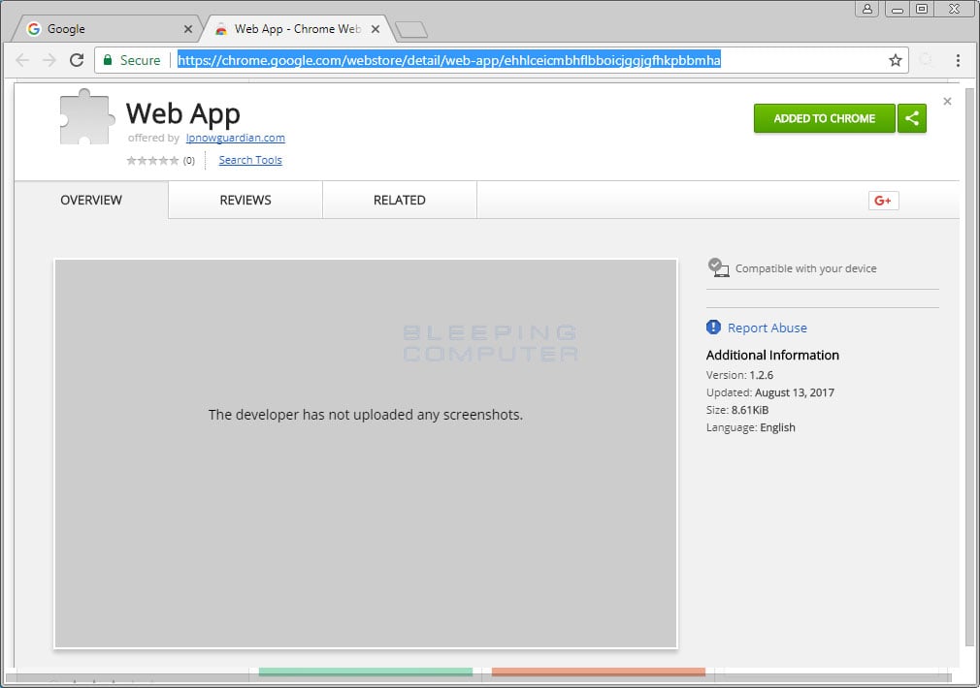
Task: Click the Secure padlock icon
Action: pyautogui.click(x=110, y=60)
